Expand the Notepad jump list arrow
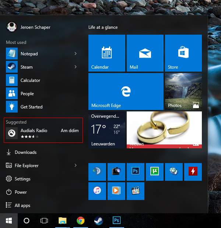This screenshot has height=228, width=221. coord(76,53)
